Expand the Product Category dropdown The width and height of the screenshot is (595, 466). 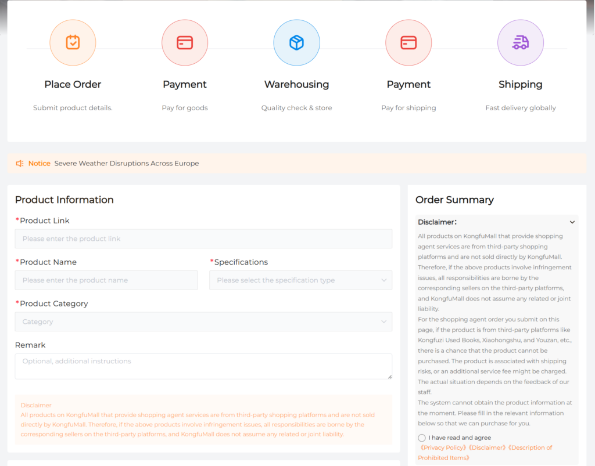pos(203,321)
